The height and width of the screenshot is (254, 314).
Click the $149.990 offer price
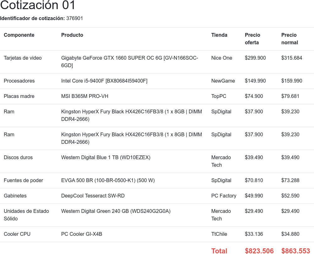pos(255,81)
